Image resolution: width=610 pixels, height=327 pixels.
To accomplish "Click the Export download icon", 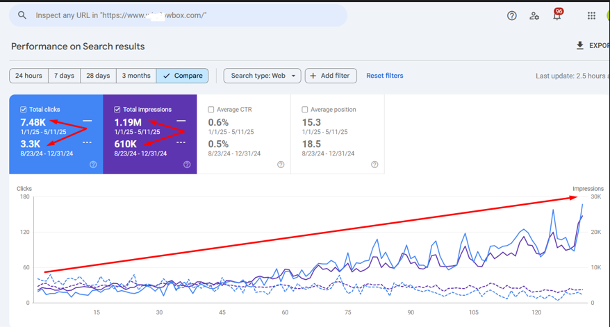I will [x=580, y=46].
